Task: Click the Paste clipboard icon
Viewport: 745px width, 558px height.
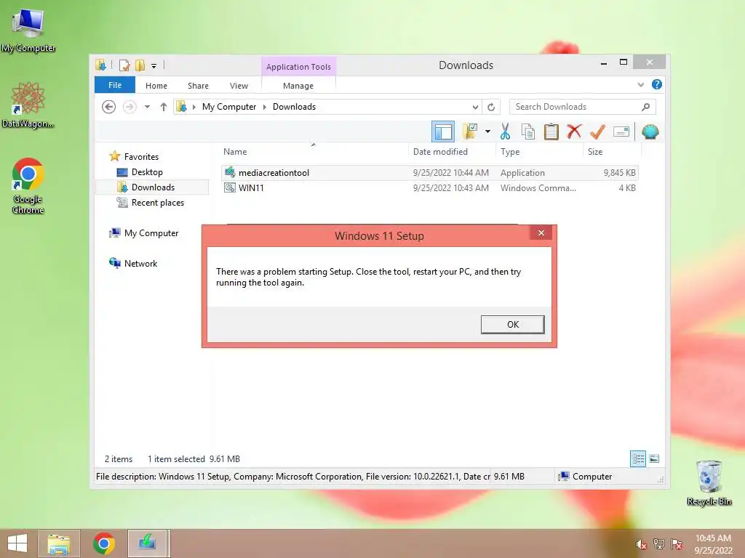Action: [x=551, y=132]
